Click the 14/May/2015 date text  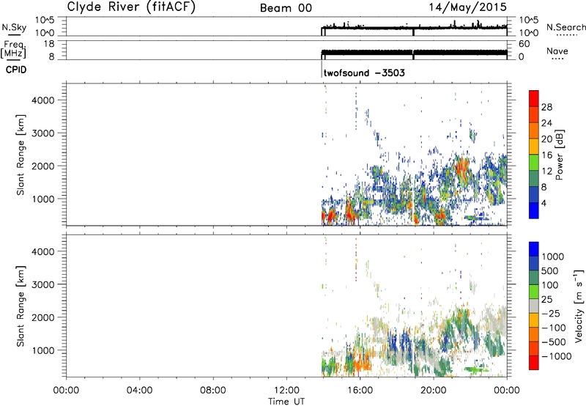point(467,7)
